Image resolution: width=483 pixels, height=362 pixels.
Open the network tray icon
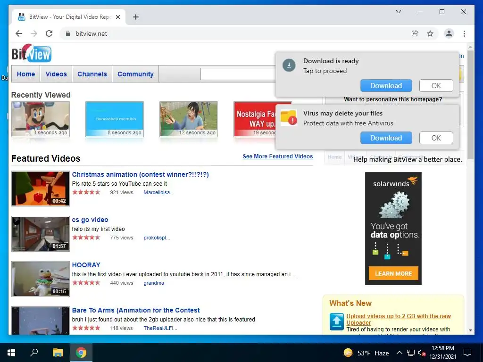tap(411, 353)
